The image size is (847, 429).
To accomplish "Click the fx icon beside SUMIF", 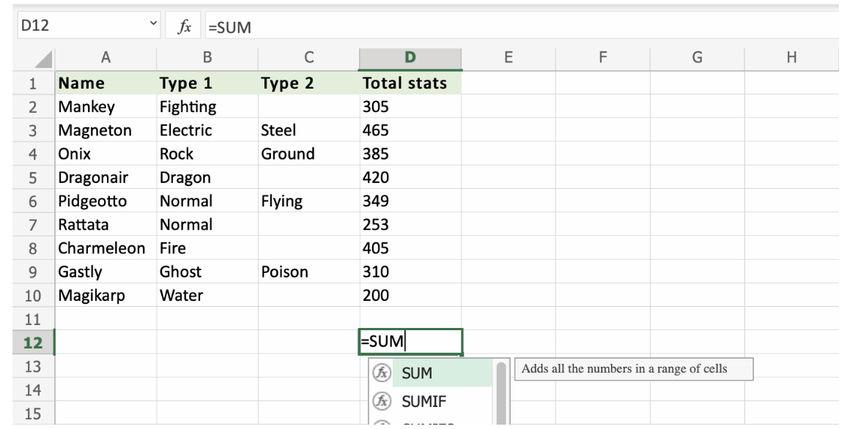I will click(382, 401).
